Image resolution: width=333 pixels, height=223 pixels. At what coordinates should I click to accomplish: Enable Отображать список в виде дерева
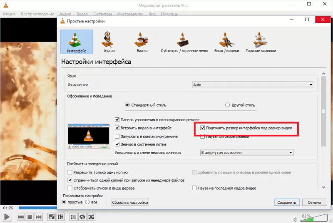pos(70,188)
